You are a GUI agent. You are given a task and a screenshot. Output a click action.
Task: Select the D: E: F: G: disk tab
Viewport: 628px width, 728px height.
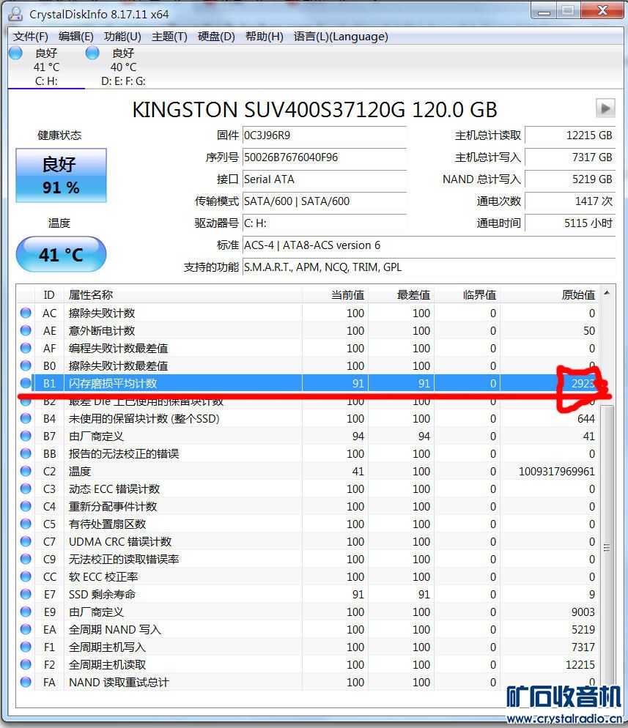tap(123, 67)
